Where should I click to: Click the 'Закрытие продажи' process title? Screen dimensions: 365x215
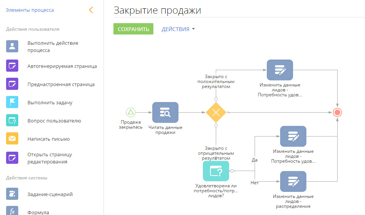[157, 11]
